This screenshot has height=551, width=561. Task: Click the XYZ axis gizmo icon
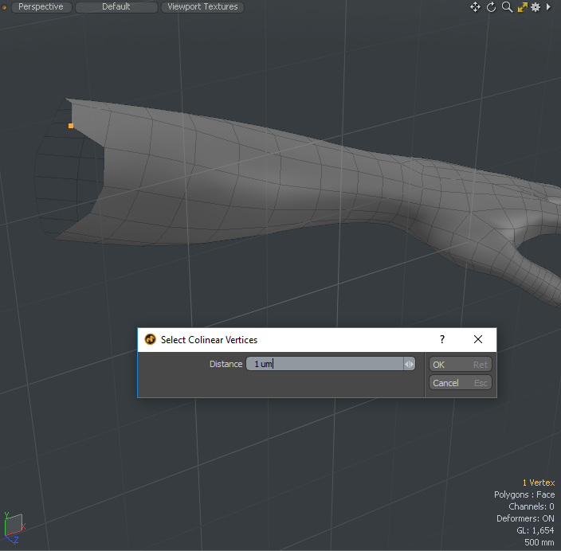coord(14,524)
